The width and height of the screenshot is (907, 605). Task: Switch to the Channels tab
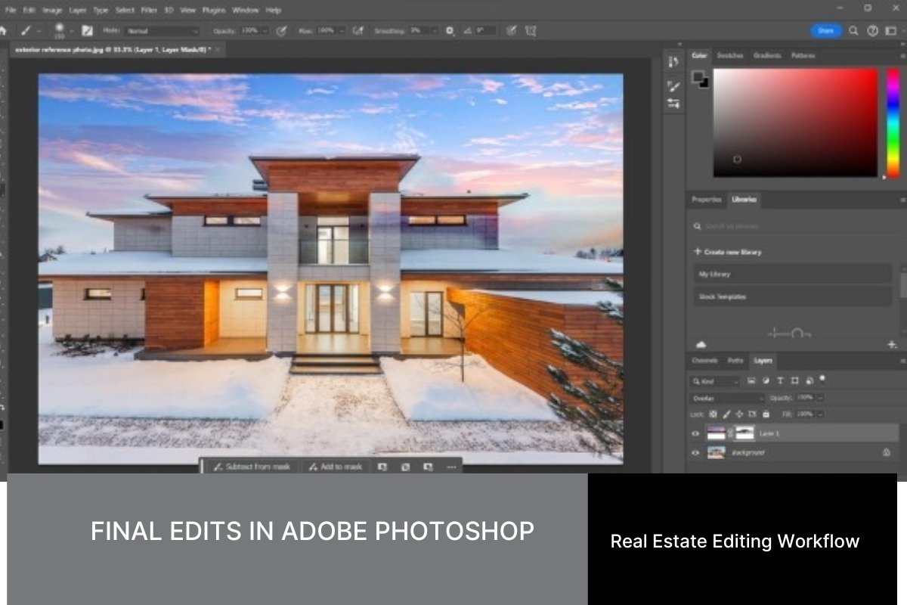tap(704, 361)
